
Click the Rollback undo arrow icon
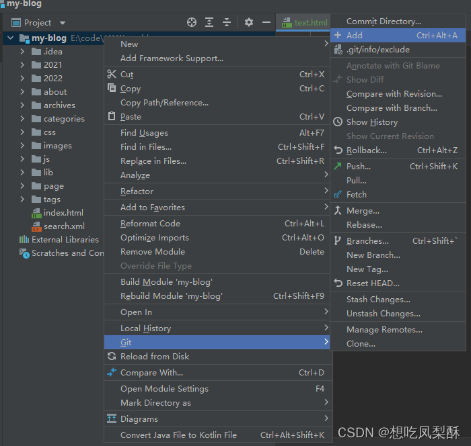coord(338,150)
